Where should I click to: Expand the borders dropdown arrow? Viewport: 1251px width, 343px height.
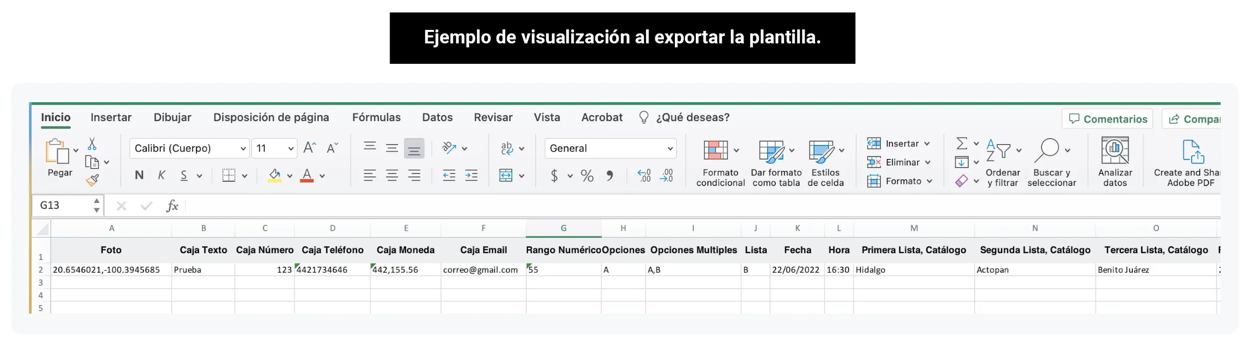[x=244, y=176]
